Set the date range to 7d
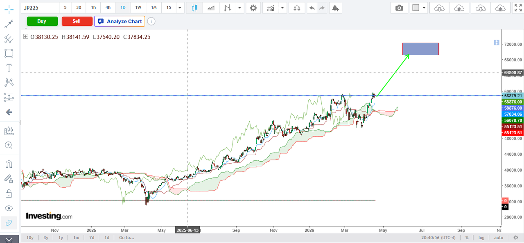Image resolution: width=524 pixels, height=243 pixels. click(92, 237)
